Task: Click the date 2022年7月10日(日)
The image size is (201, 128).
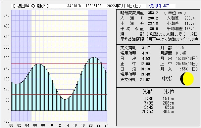Action: tap(124, 6)
